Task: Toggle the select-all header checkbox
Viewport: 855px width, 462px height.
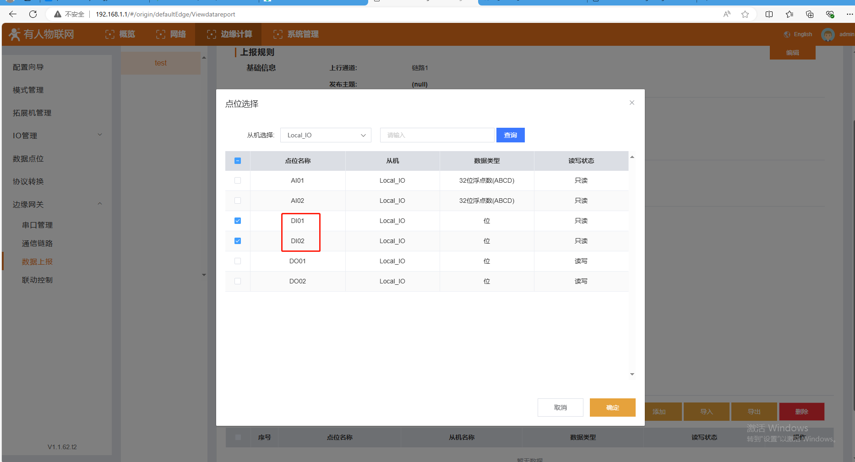Action: [x=238, y=161]
